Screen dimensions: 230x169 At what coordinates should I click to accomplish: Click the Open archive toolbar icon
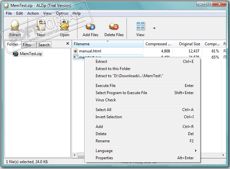64,25
